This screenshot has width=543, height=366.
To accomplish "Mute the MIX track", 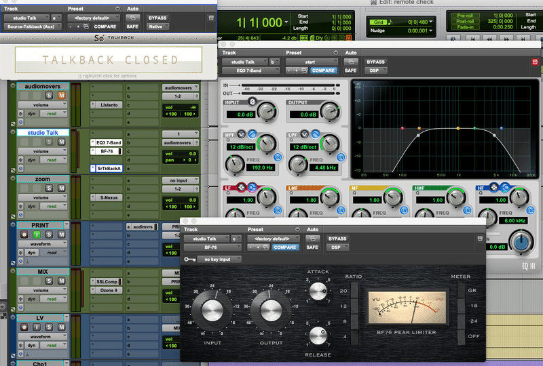I will coord(61,281).
